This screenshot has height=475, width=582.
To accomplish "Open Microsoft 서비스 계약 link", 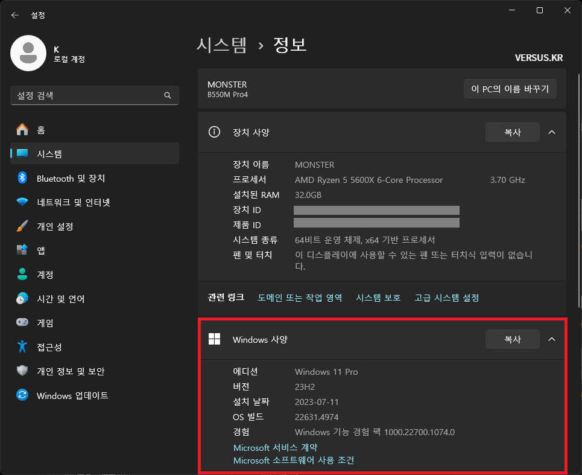I will pos(276,447).
